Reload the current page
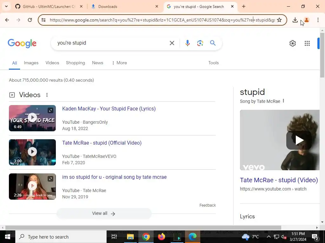This screenshot has height=243, width=325. coord(30,20)
